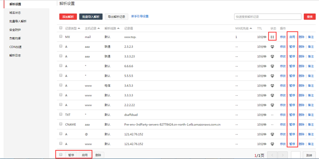Go to the next page with the right arrow

click(282, 155)
